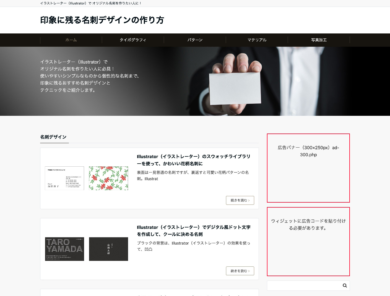Switch to the パターン section
390x296 pixels.
[x=195, y=40]
